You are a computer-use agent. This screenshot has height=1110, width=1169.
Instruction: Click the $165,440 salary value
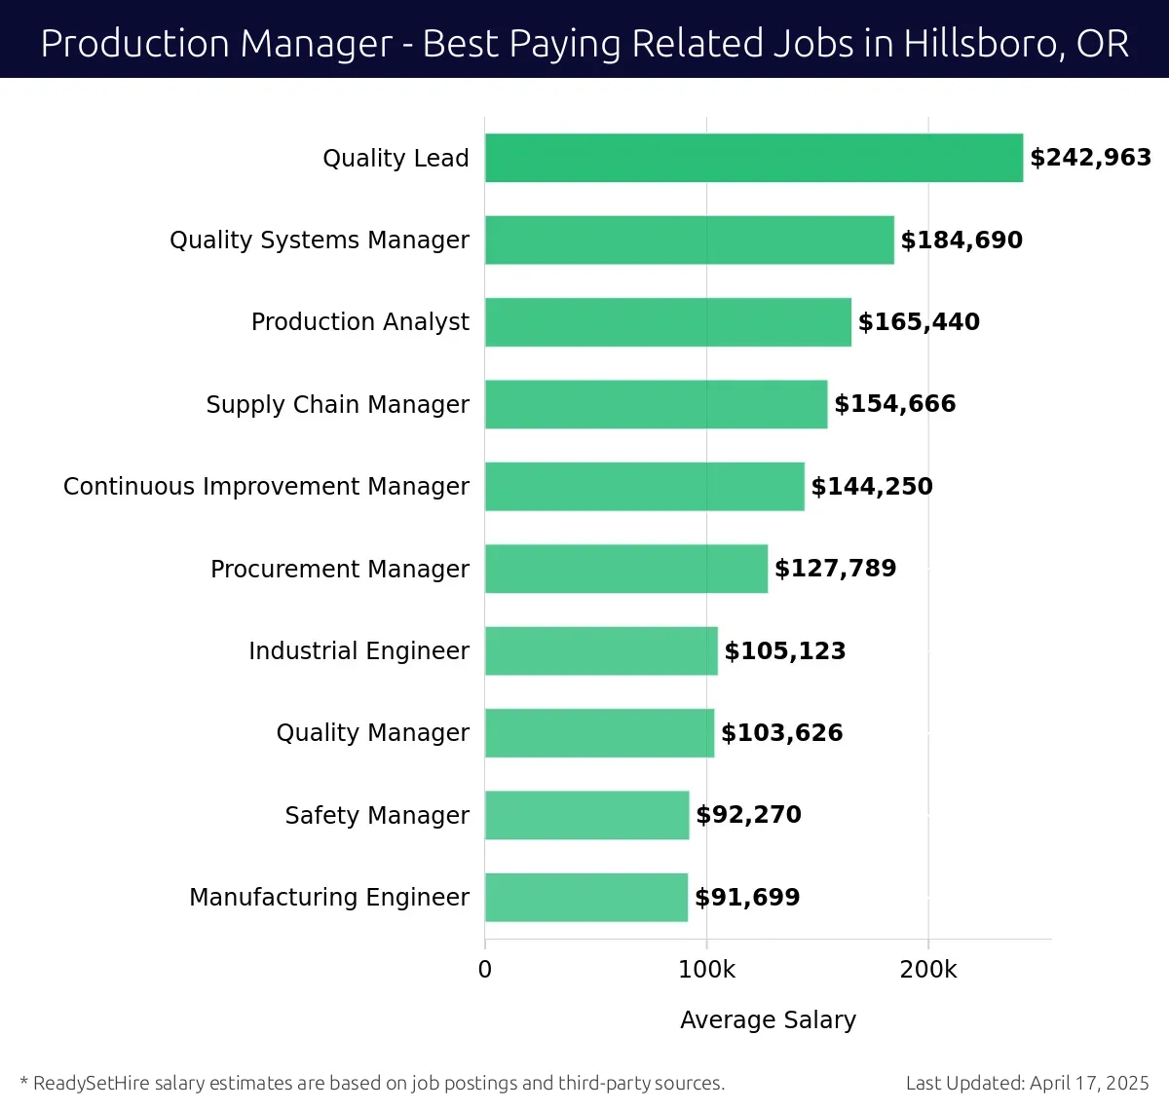(x=919, y=322)
